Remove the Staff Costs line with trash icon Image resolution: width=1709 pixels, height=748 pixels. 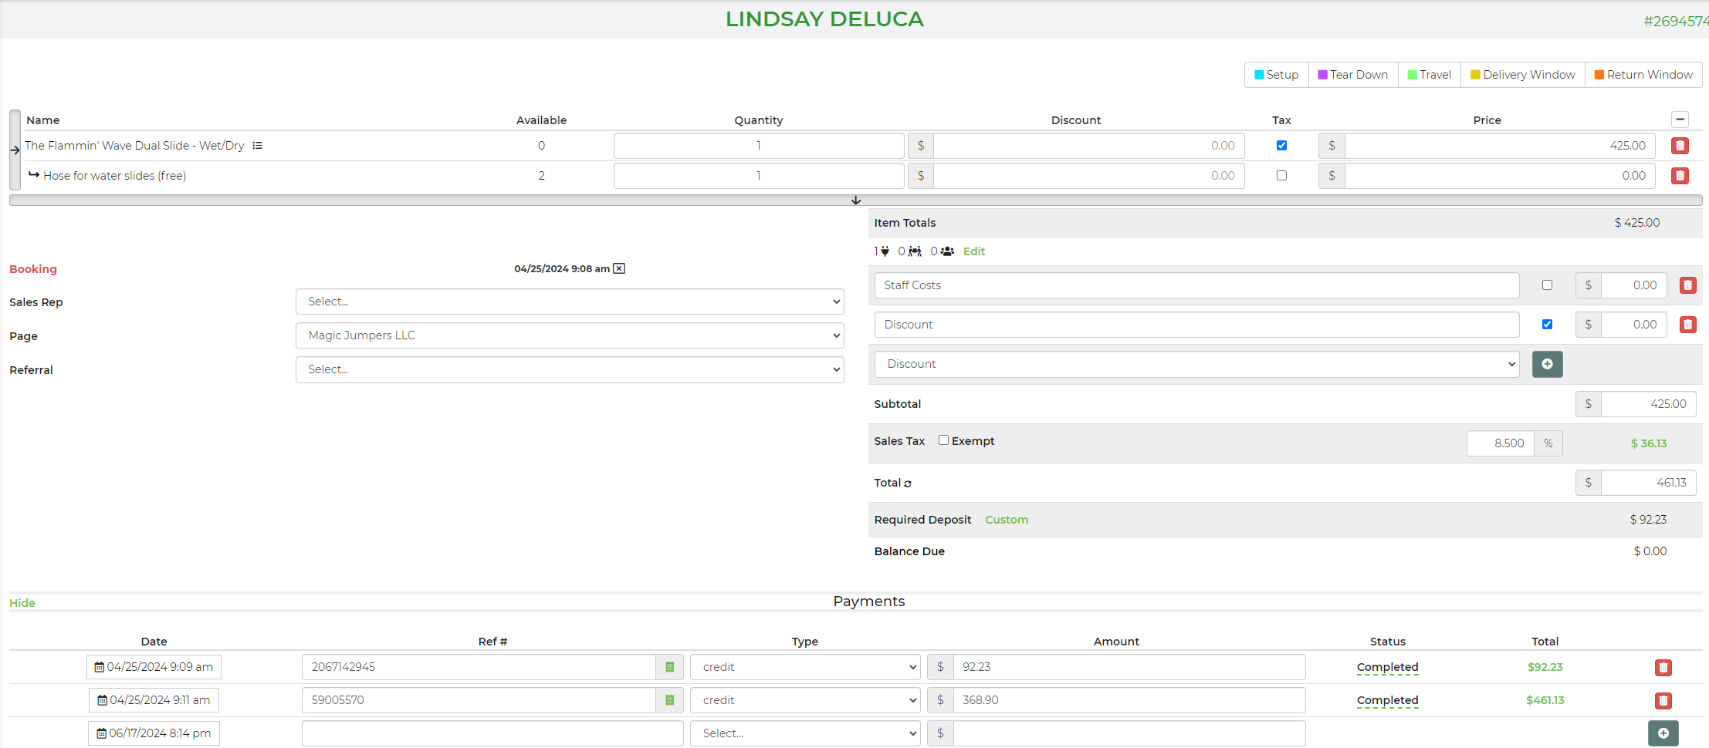point(1687,285)
